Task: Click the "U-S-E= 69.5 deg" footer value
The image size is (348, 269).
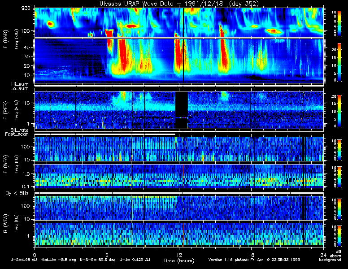Action: [x=98, y=260]
